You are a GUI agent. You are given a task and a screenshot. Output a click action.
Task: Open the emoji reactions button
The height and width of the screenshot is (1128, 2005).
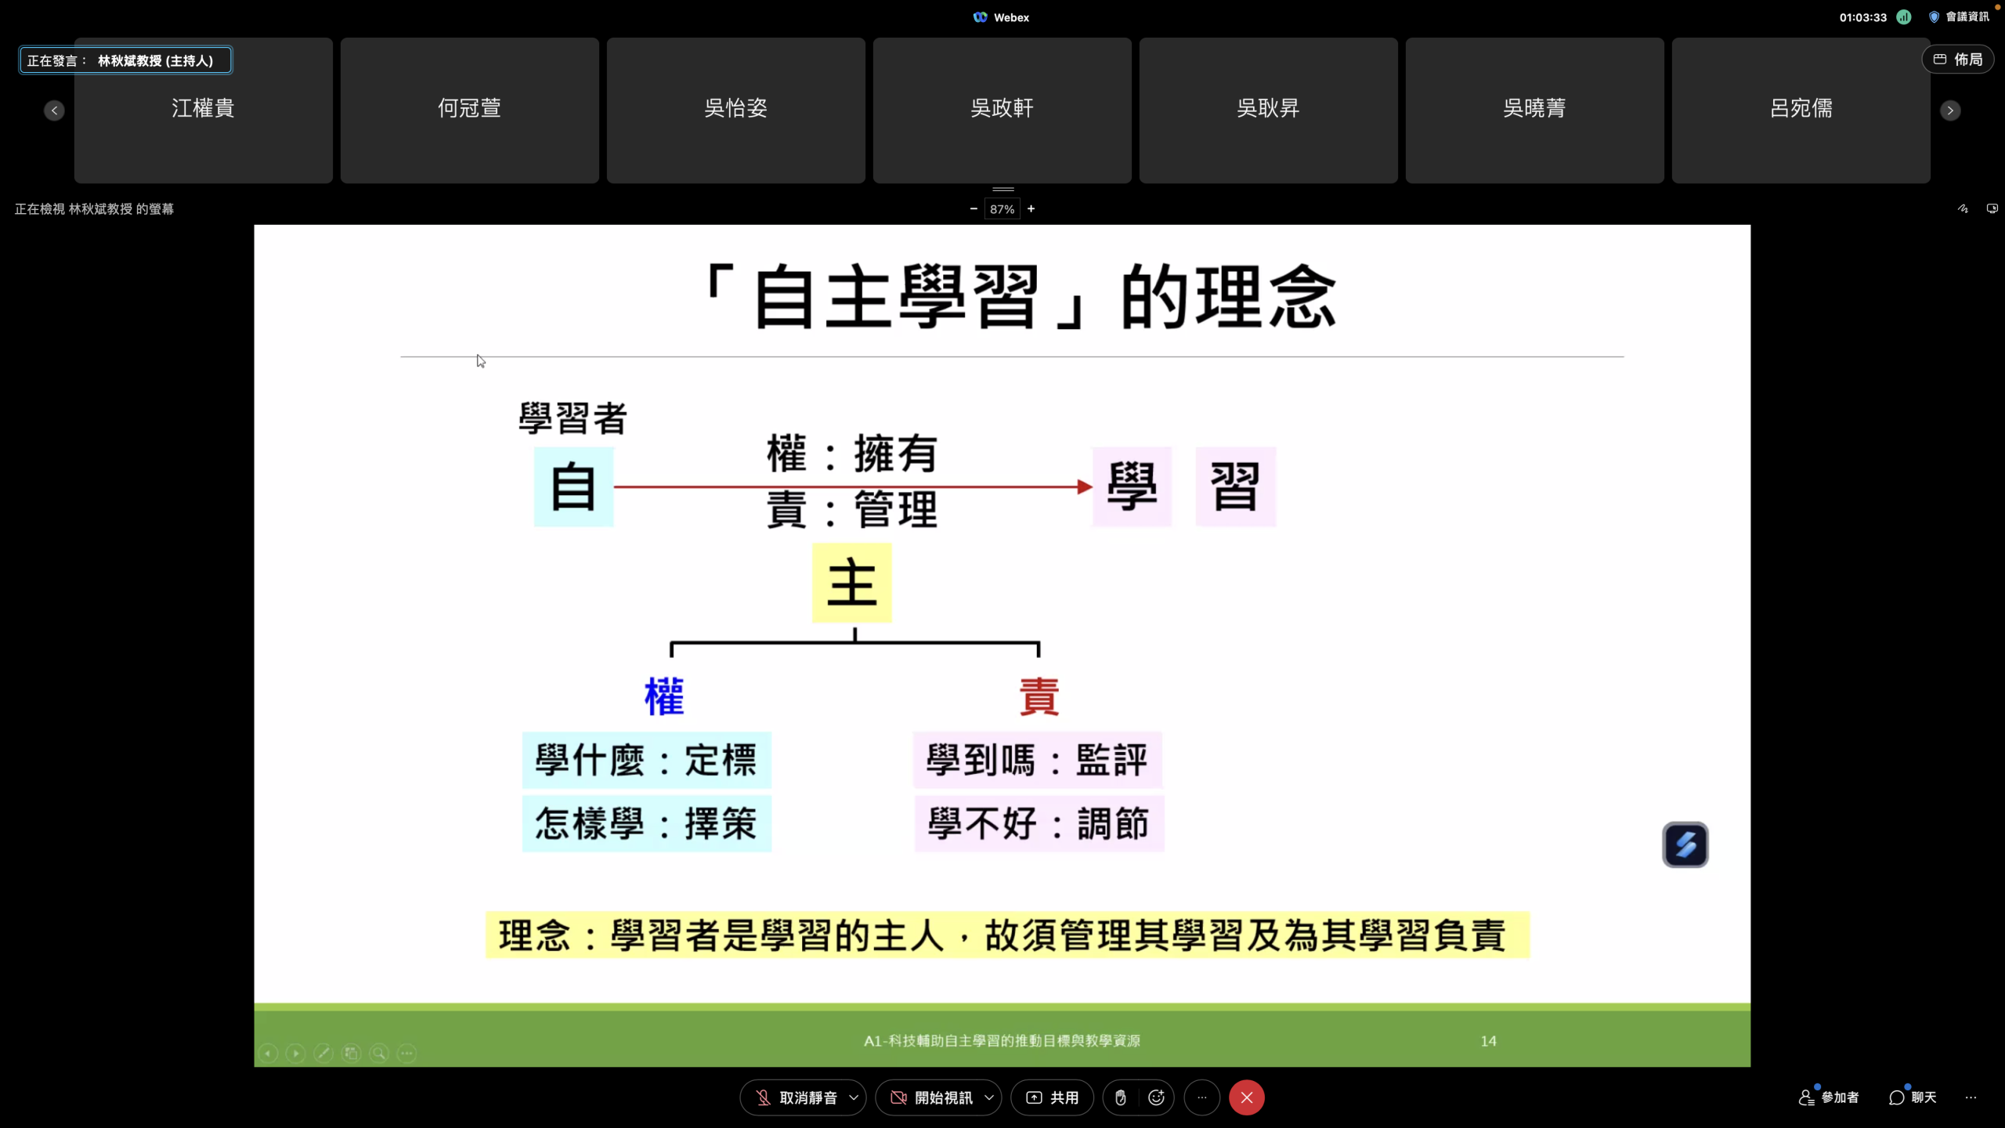click(1156, 1097)
